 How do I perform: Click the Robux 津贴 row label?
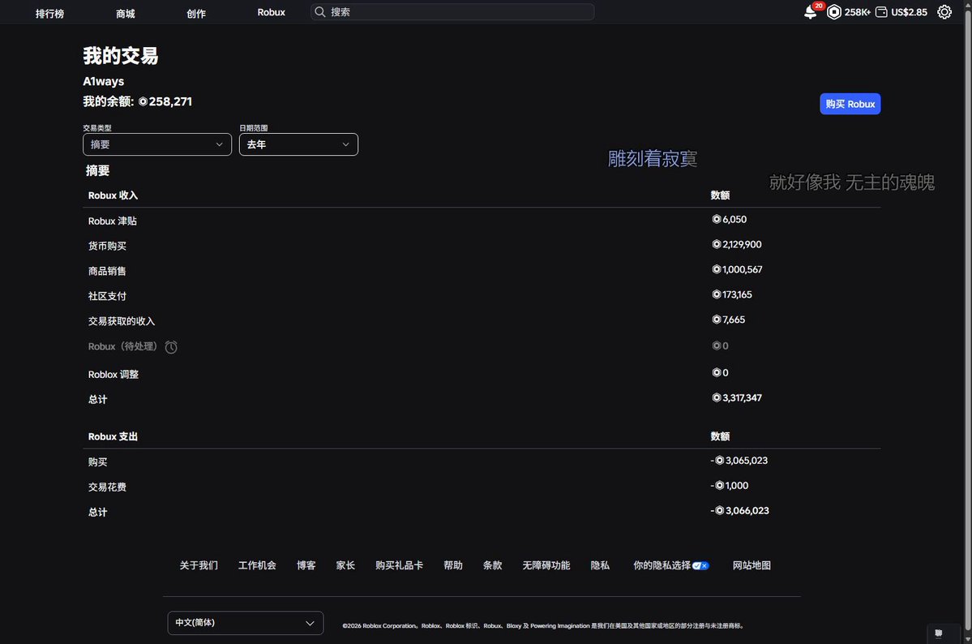(x=112, y=221)
